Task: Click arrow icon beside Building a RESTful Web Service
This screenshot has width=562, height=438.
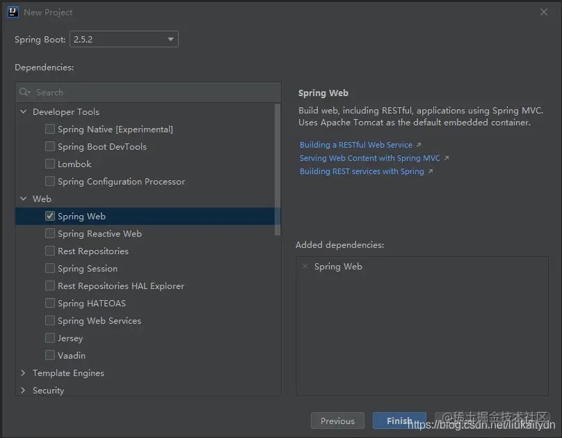Action: [x=419, y=145]
